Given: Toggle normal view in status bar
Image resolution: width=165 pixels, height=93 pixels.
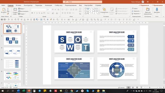Looking at the screenshot, I should [129, 88].
